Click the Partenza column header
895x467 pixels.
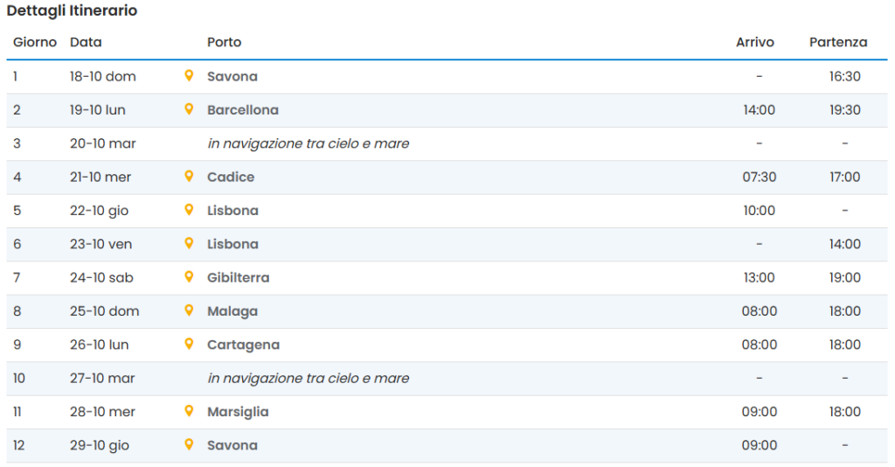[x=838, y=42]
